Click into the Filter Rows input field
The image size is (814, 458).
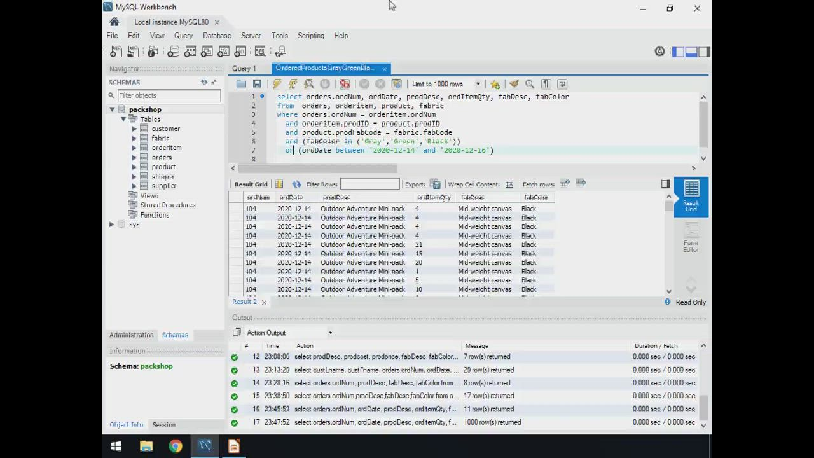[x=369, y=184]
